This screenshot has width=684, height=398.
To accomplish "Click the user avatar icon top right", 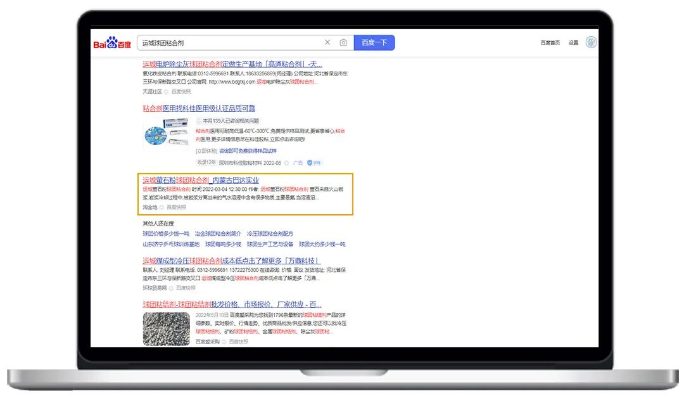I will pyautogui.click(x=592, y=41).
